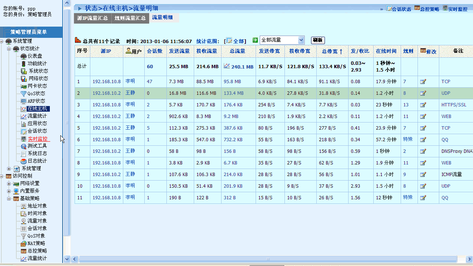Select ARP状态 in the sidebar
Screen dimensions: 473x266
click(36, 101)
